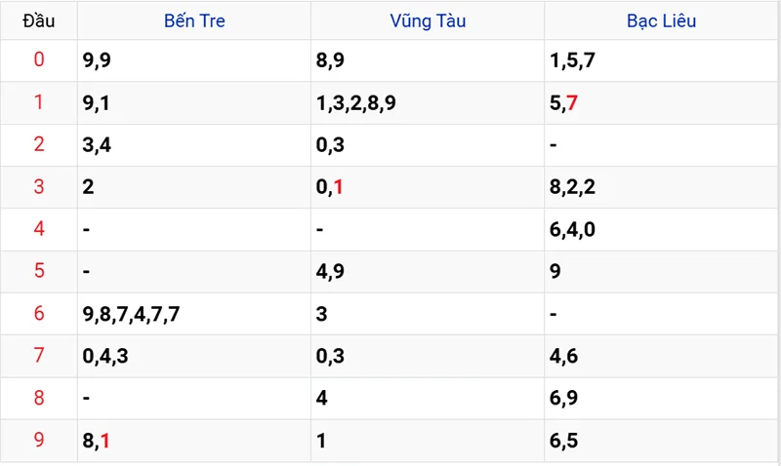
Task: Select row head number 6
Action: [39, 313]
